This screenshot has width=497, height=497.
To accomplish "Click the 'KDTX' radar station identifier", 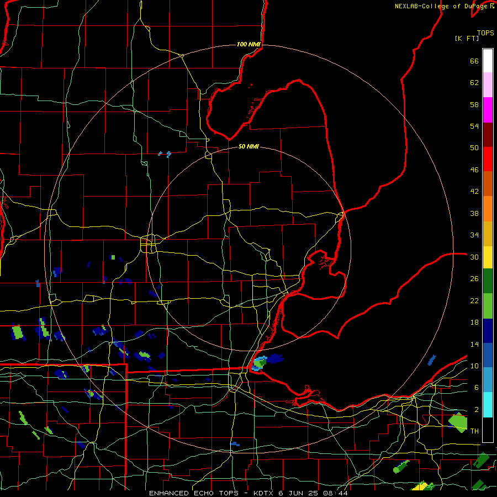I will 264,493.
